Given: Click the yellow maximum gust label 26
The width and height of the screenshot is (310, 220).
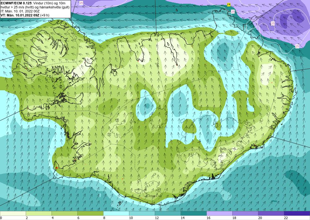Looking at the screenshot, I should [x=229, y=5].
